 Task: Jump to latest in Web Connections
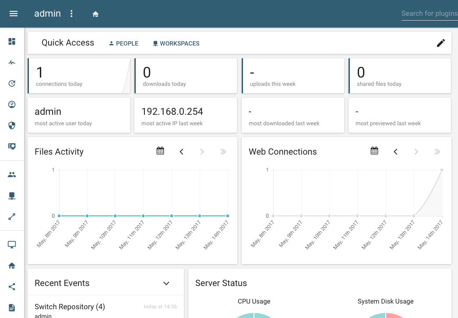[437, 152]
